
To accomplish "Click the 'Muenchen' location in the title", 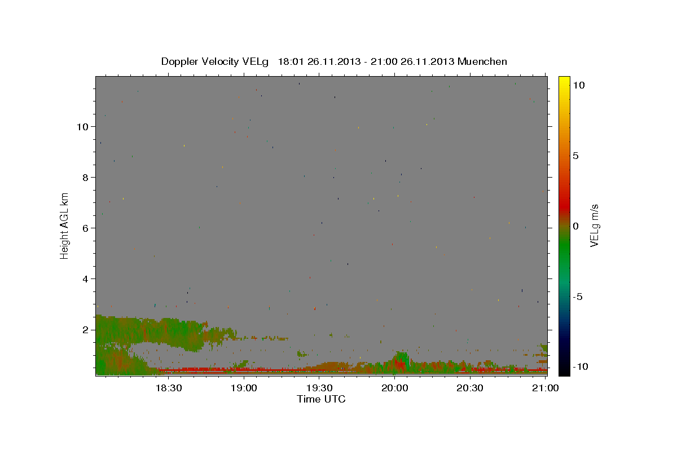I will [x=482, y=61].
